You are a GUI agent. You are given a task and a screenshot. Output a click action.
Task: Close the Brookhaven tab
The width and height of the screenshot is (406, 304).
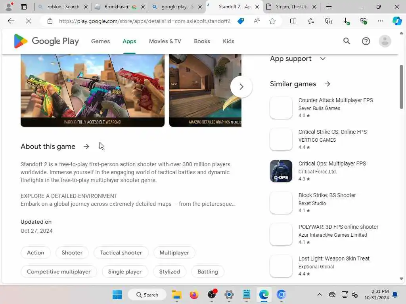click(143, 7)
